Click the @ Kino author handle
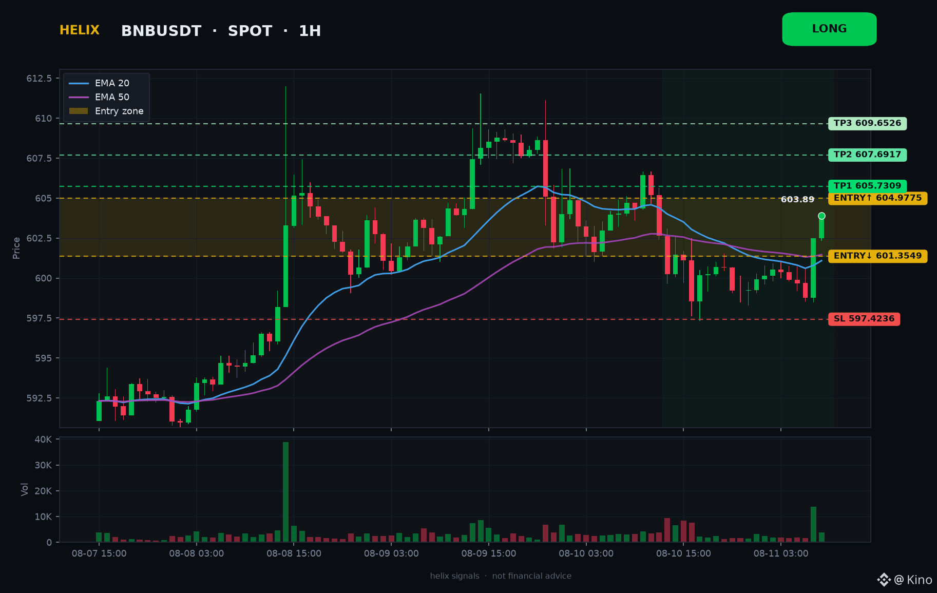 click(913, 580)
